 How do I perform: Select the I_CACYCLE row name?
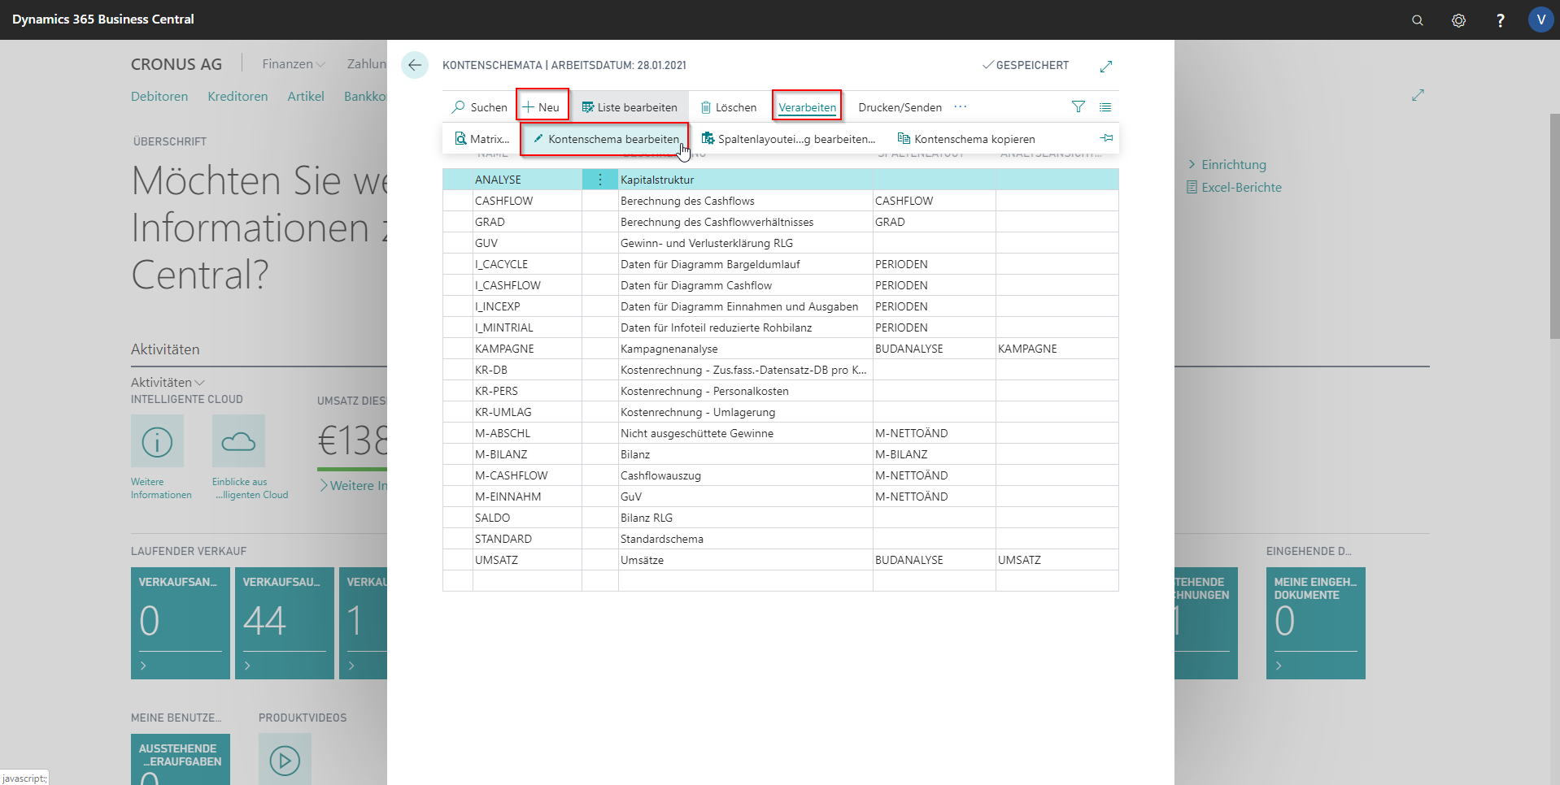pos(501,264)
